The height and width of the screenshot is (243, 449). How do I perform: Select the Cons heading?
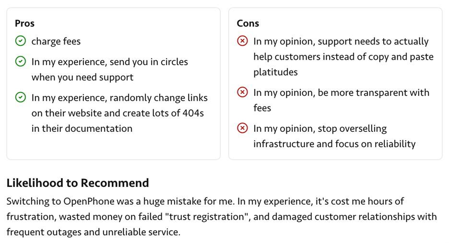tap(248, 23)
